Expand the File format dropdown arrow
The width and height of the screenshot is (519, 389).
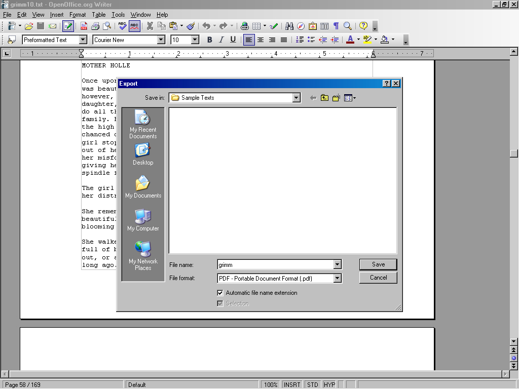pyautogui.click(x=337, y=278)
